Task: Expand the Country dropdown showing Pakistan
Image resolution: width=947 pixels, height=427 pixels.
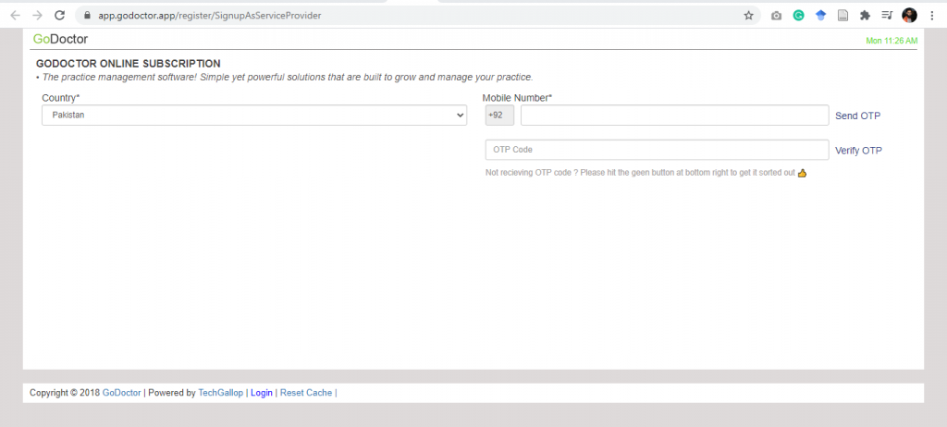Action: [x=254, y=115]
